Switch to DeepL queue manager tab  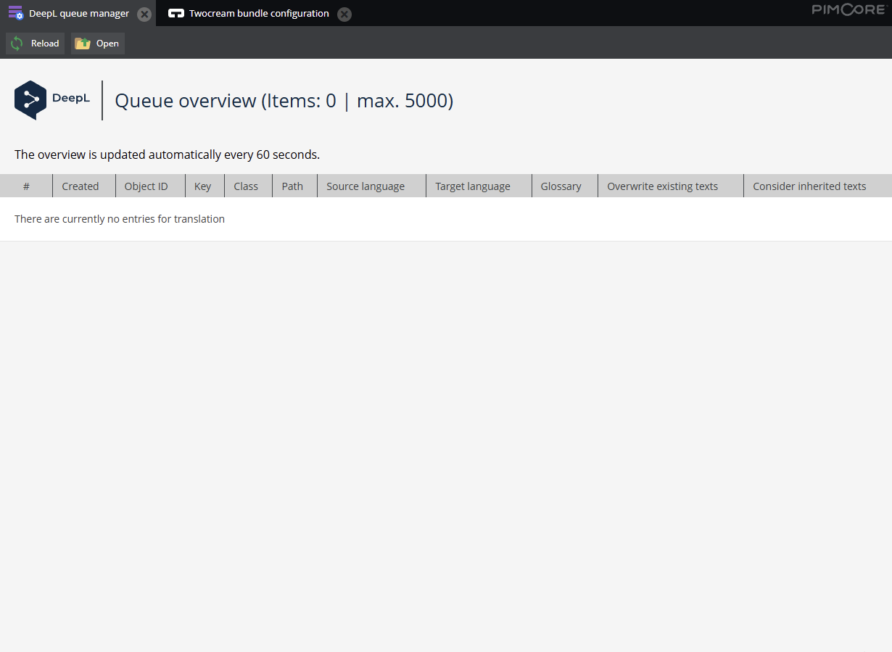[x=78, y=13]
